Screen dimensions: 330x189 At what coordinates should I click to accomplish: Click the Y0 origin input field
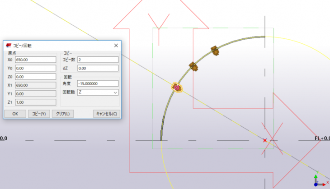click(x=35, y=68)
